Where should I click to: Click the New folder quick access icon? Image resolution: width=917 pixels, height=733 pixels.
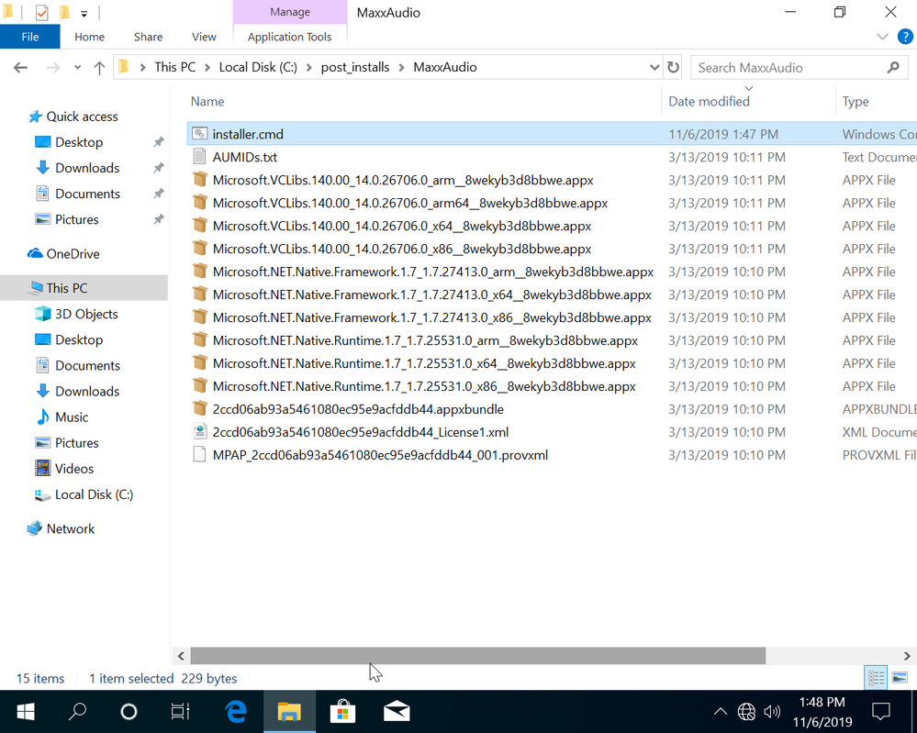tap(64, 12)
